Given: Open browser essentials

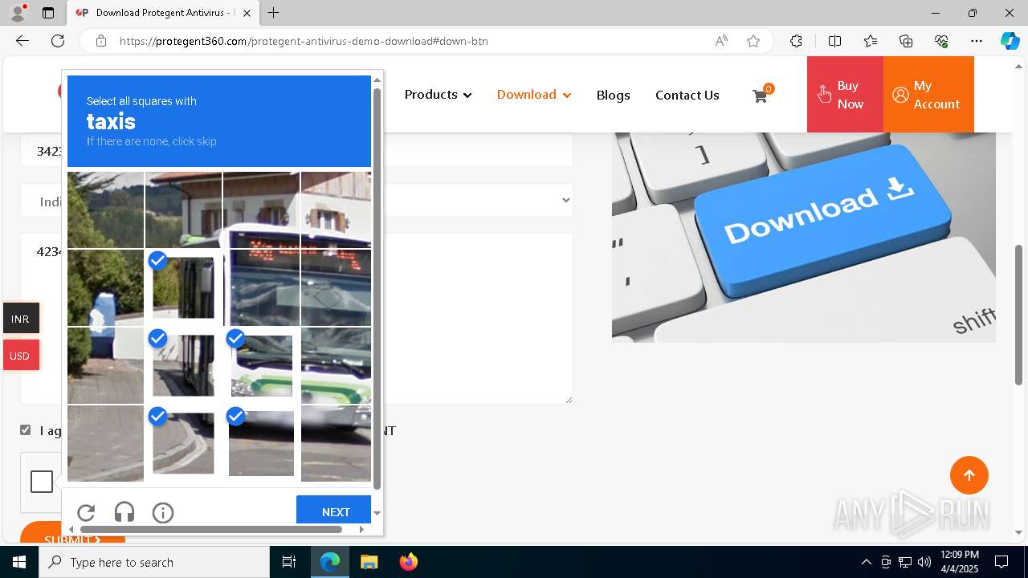Looking at the screenshot, I should coord(941,41).
